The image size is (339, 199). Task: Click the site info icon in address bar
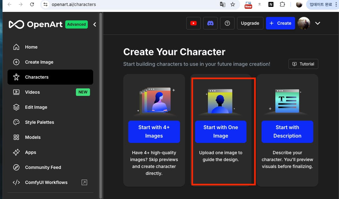[x=45, y=4]
